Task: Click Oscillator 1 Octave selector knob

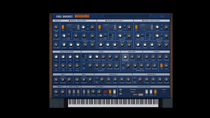Action: [x=64, y=45]
